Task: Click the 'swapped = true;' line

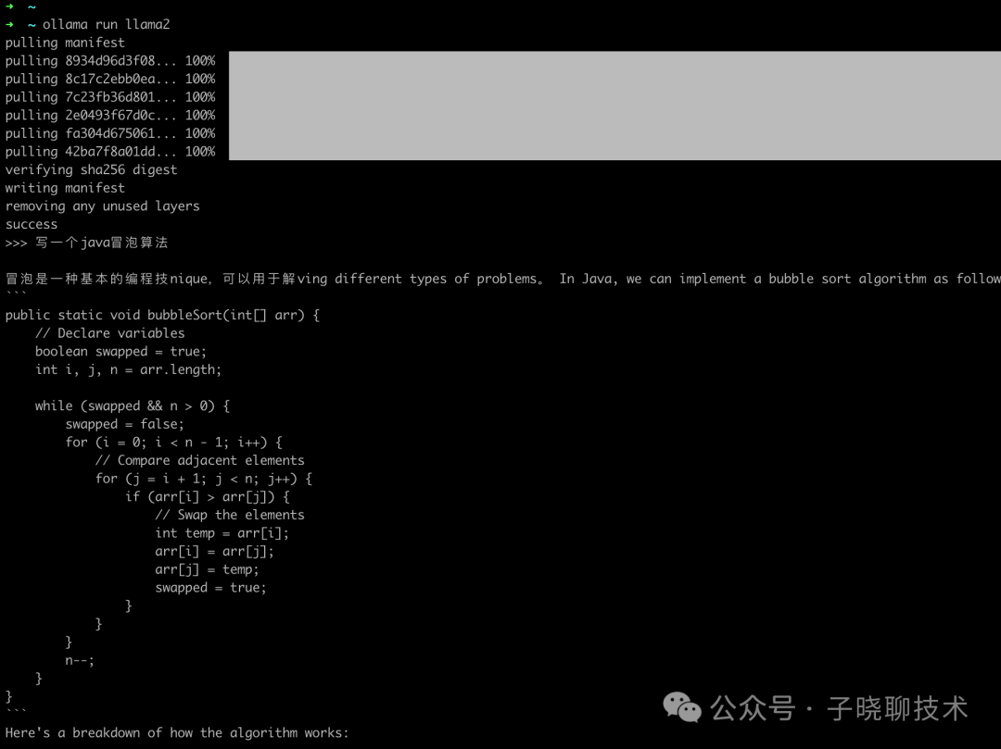Action: pos(210,588)
